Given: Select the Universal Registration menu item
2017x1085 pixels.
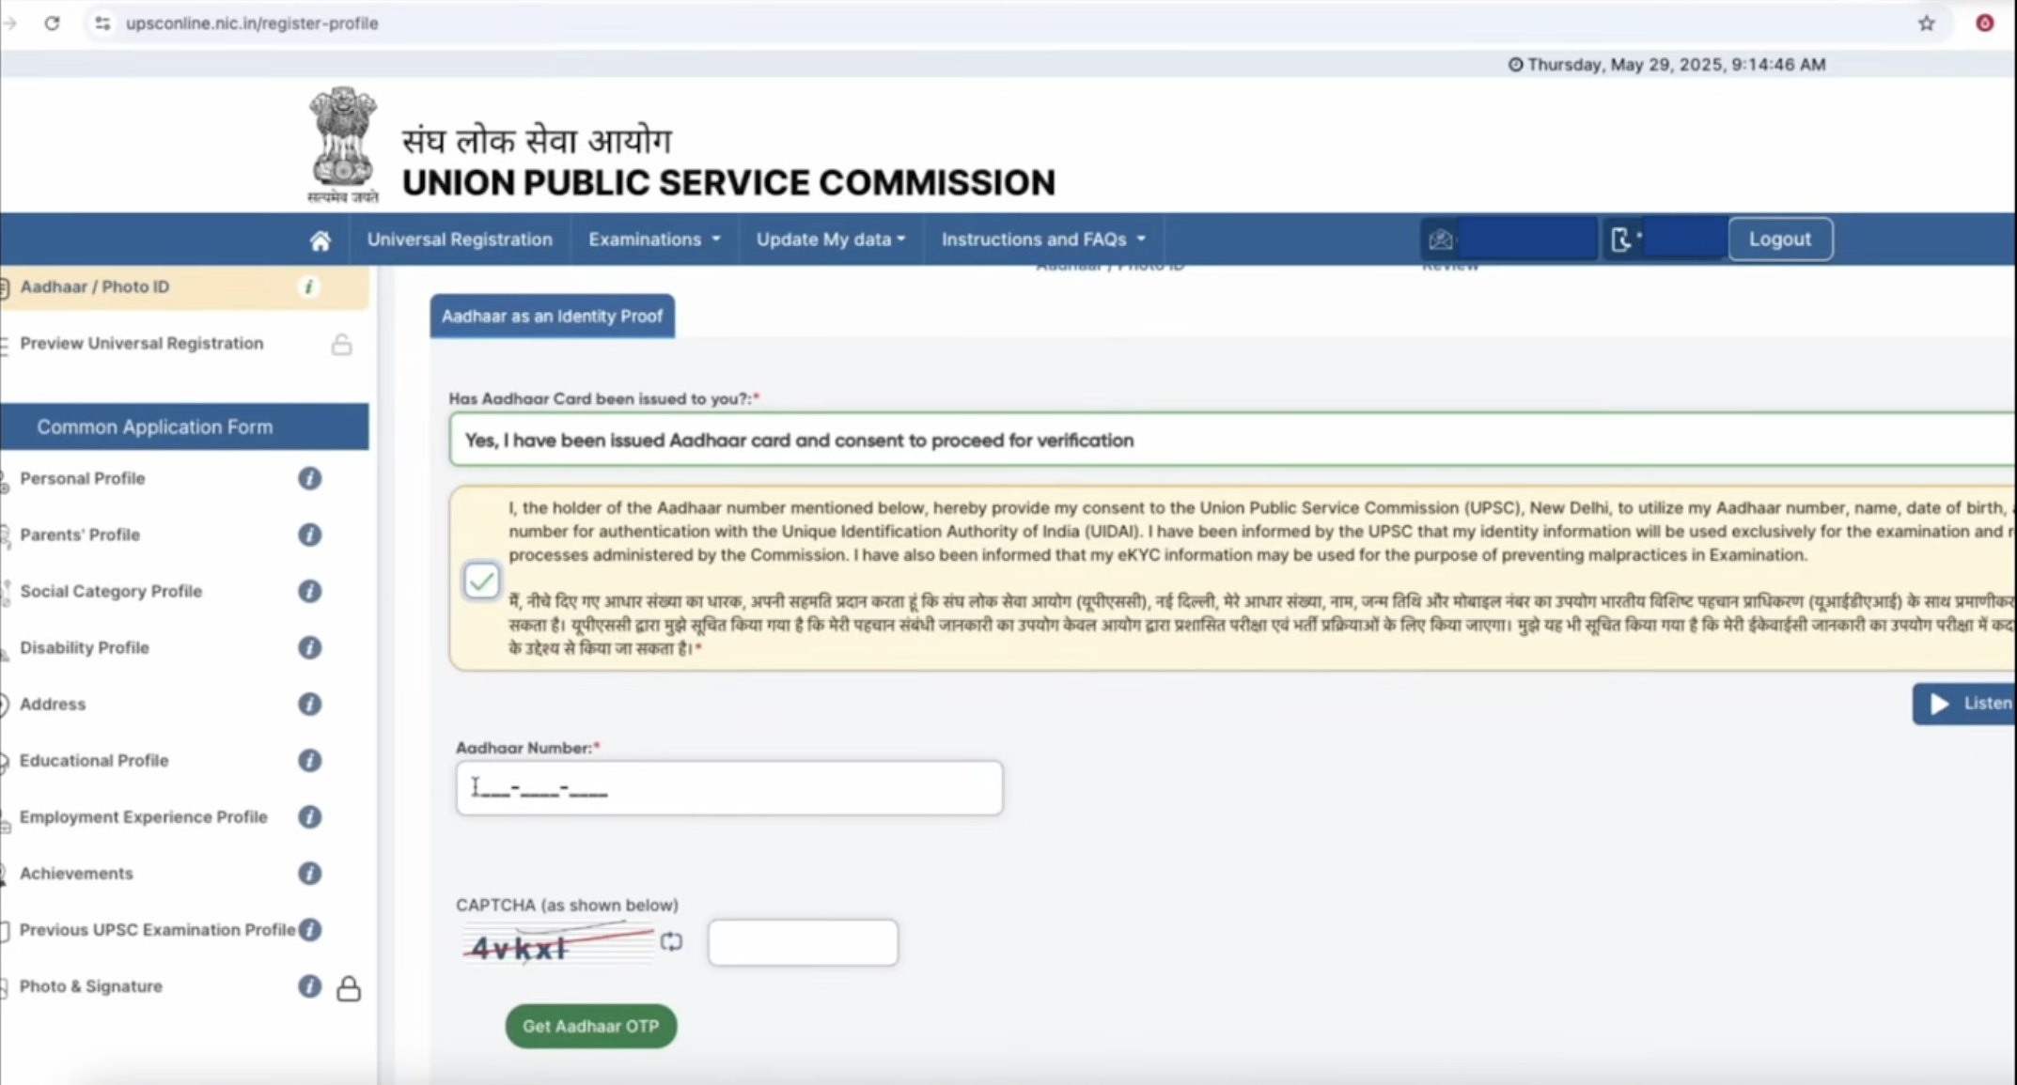Looking at the screenshot, I should point(460,240).
